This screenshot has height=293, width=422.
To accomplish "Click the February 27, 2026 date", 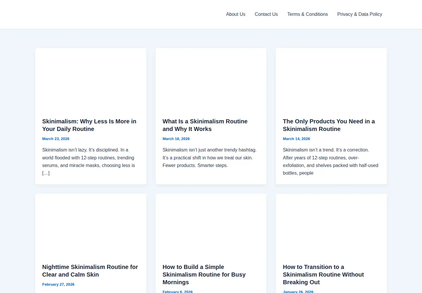I will click(x=58, y=285).
